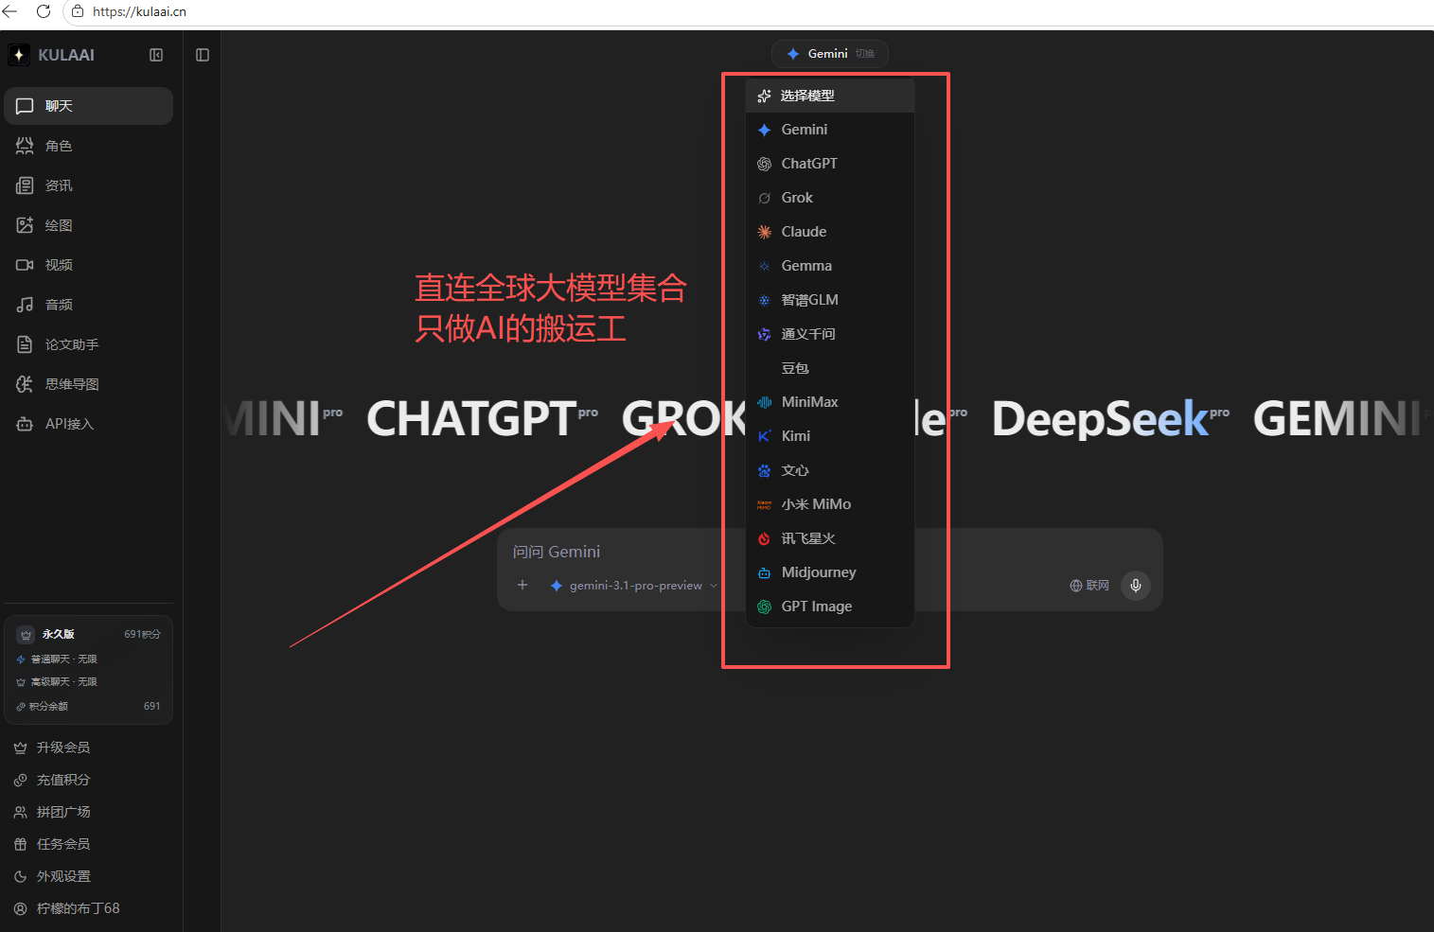Click the Midjourney robot icon
Viewport: 1434px width, 932px height.
point(765,572)
